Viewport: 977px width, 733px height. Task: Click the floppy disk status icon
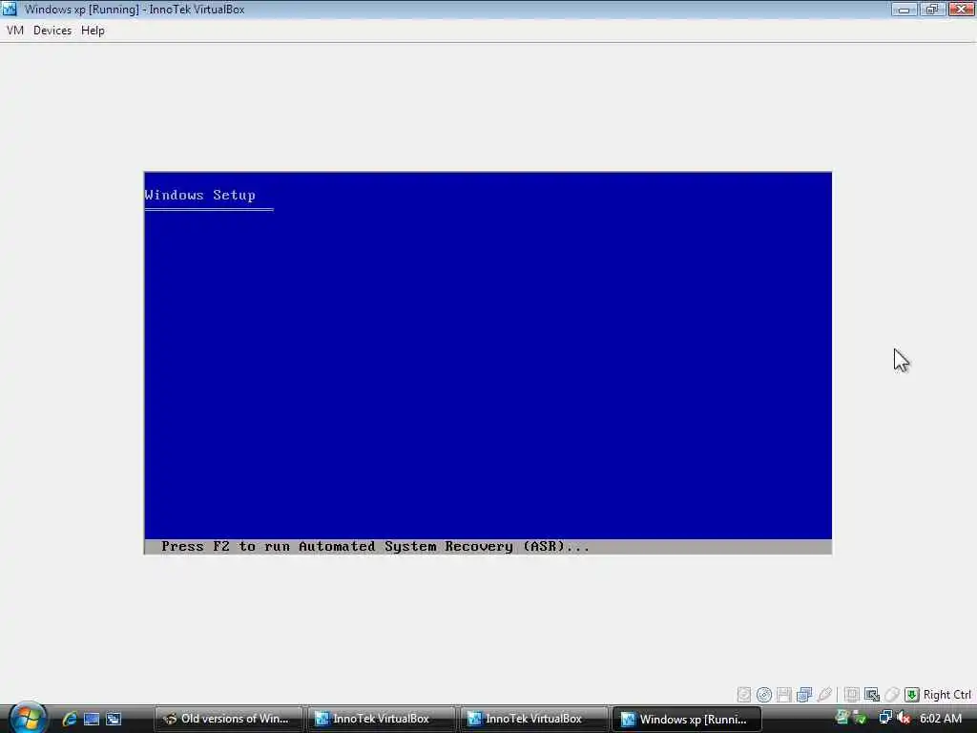784,695
